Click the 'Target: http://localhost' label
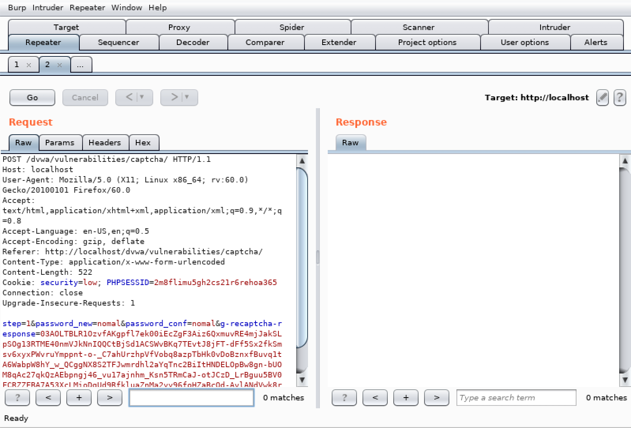Screen dimensions: 631x428 pyautogui.click(x=537, y=98)
